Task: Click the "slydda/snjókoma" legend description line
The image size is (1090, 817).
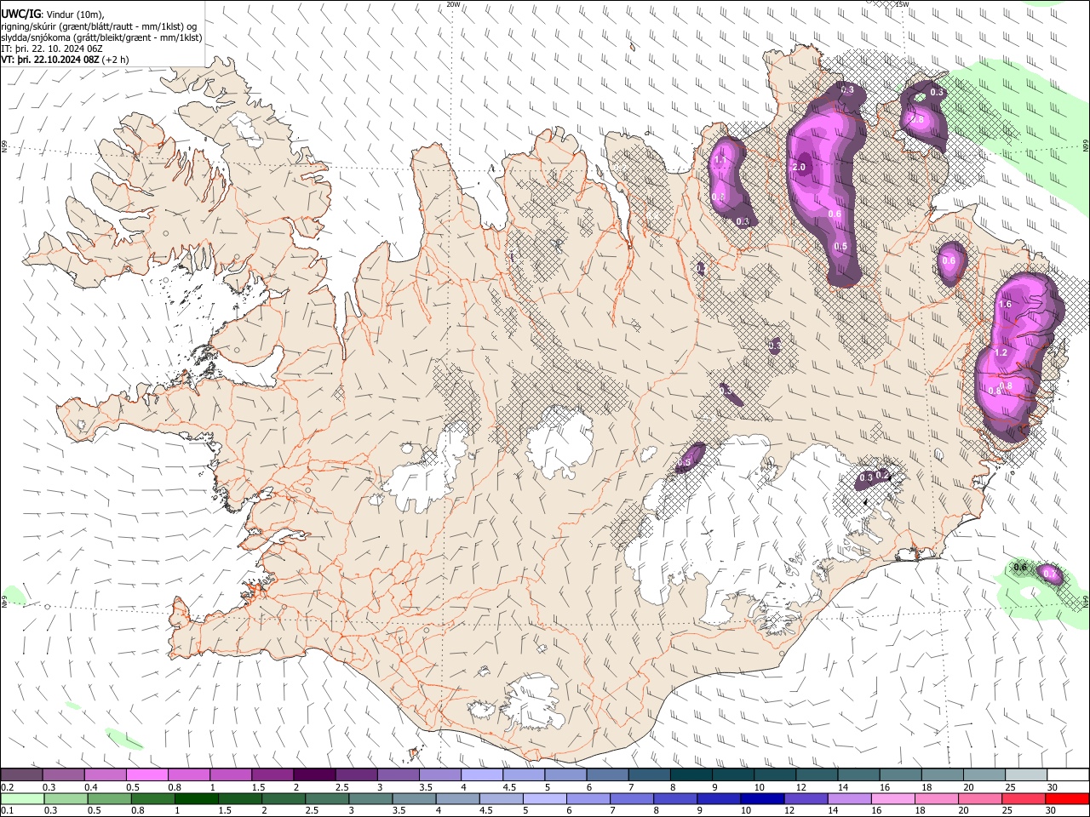Action: tap(101, 37)
